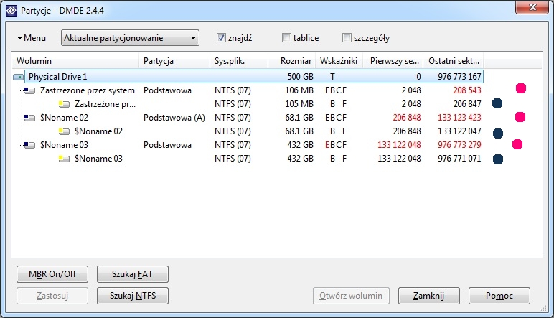Uncheck the znajdź checkbox

tap(221, 38)
